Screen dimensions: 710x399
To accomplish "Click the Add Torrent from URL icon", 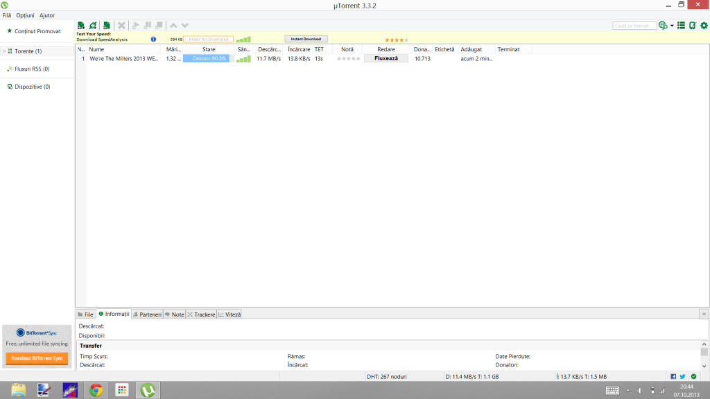I will 93,26.
